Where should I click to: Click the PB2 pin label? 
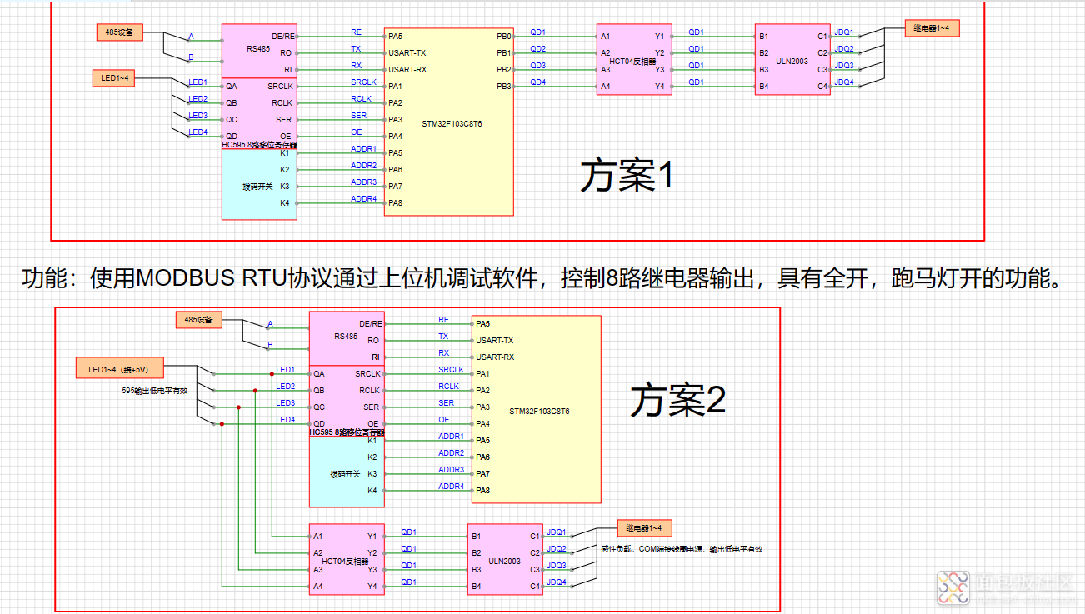point(503,70)
